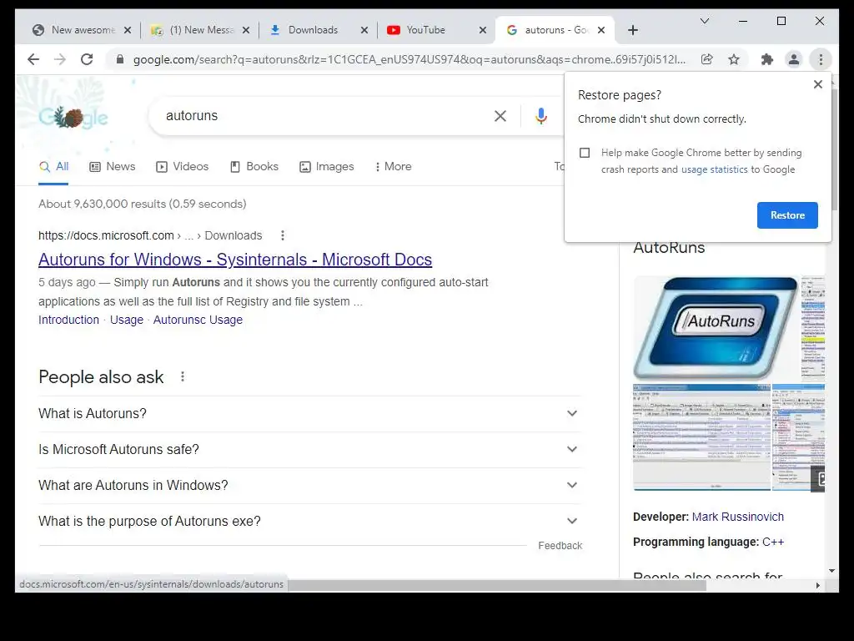Expand What are Autoruns in Windows
Viewport: 854px width, 641px height.
tap(310, 485)
